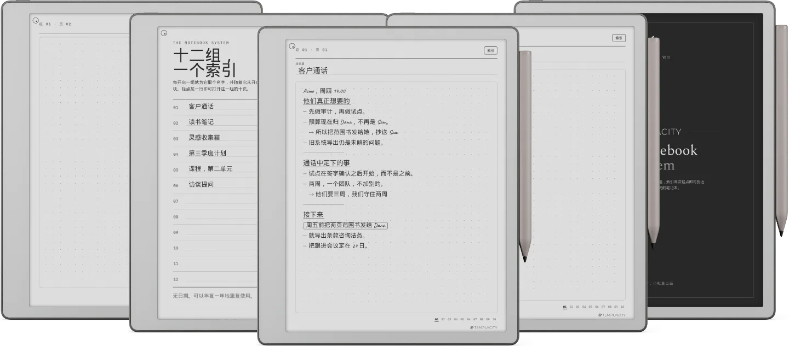Click the group title 客户通话 on front tablet
The width and height of the screenshot is (789, 346).
coord(313,71)
